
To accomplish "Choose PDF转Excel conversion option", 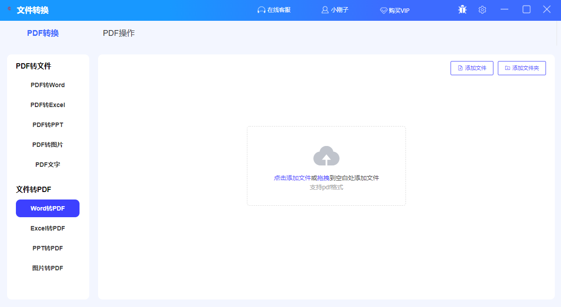I will click(x=47, y=104).
